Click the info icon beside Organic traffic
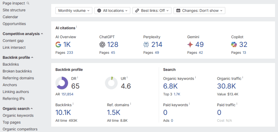Screen dimensions: 278x132 pyautogui.click(x=243, y=78)
